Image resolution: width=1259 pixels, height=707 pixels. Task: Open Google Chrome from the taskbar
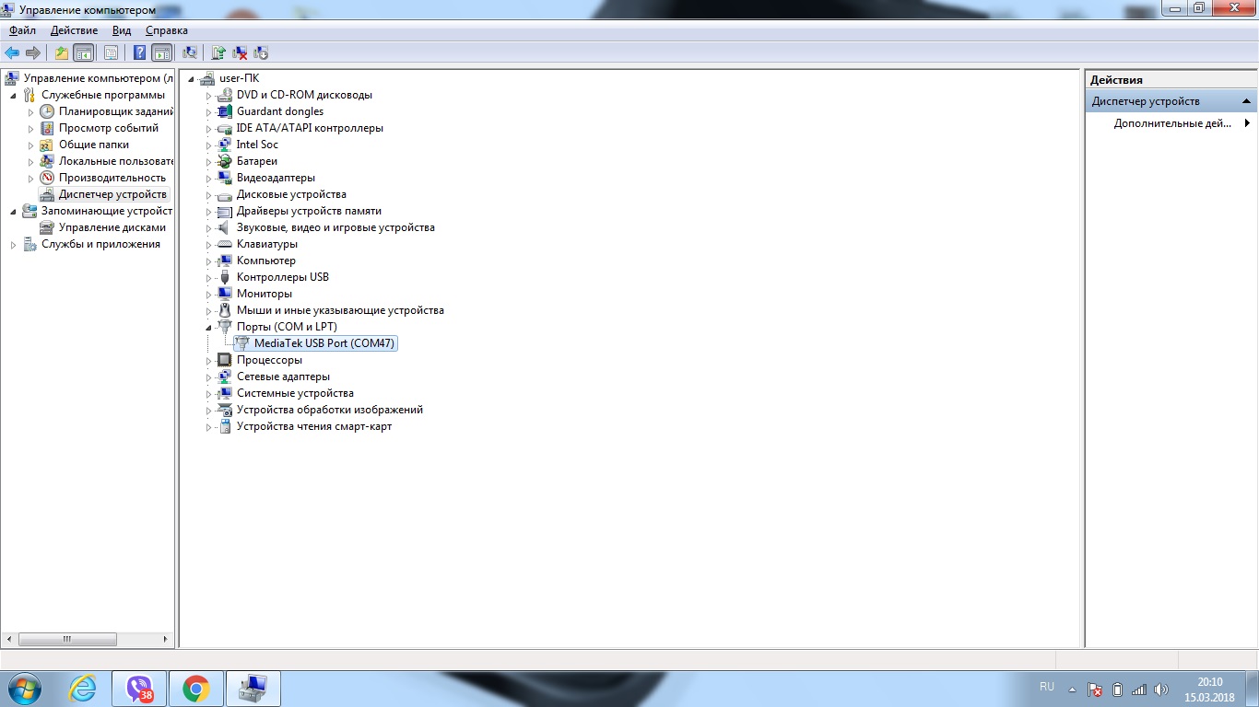(195, 689)
